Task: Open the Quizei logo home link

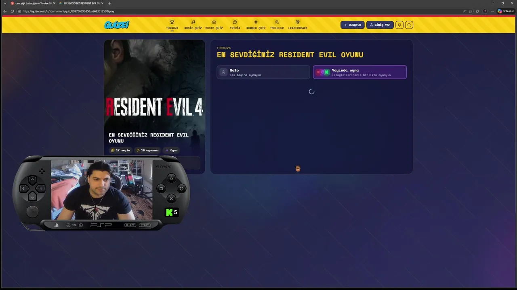Action: point(116,25)
